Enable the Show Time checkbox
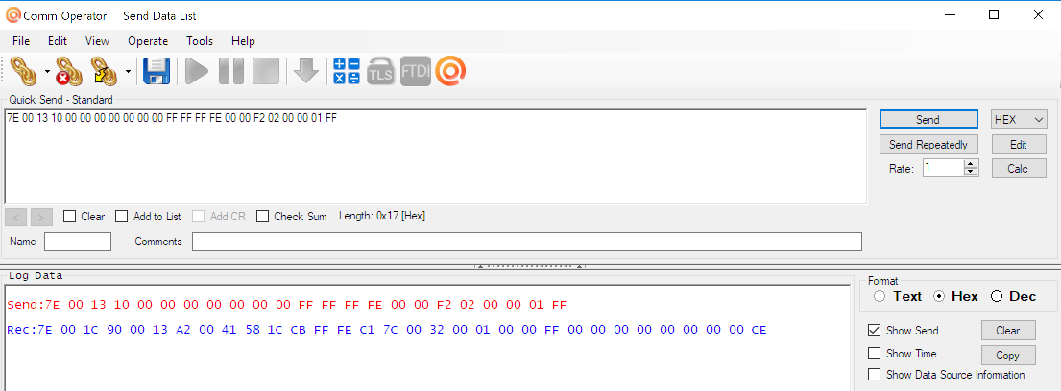The image size is (1061, 391). pyautogui.click(x=874, y=353)
